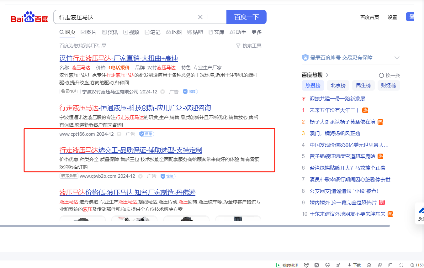The height and width of the screenshot is (268, 424).
Task: Expand the 登录百度帐号 panel chevron
Action: click(397, 58)
